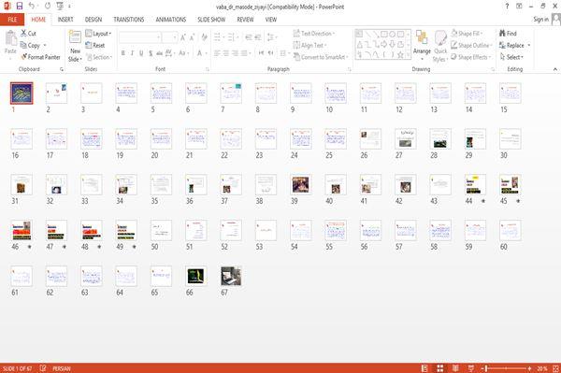Click the Sign in link

click(540, 20)
